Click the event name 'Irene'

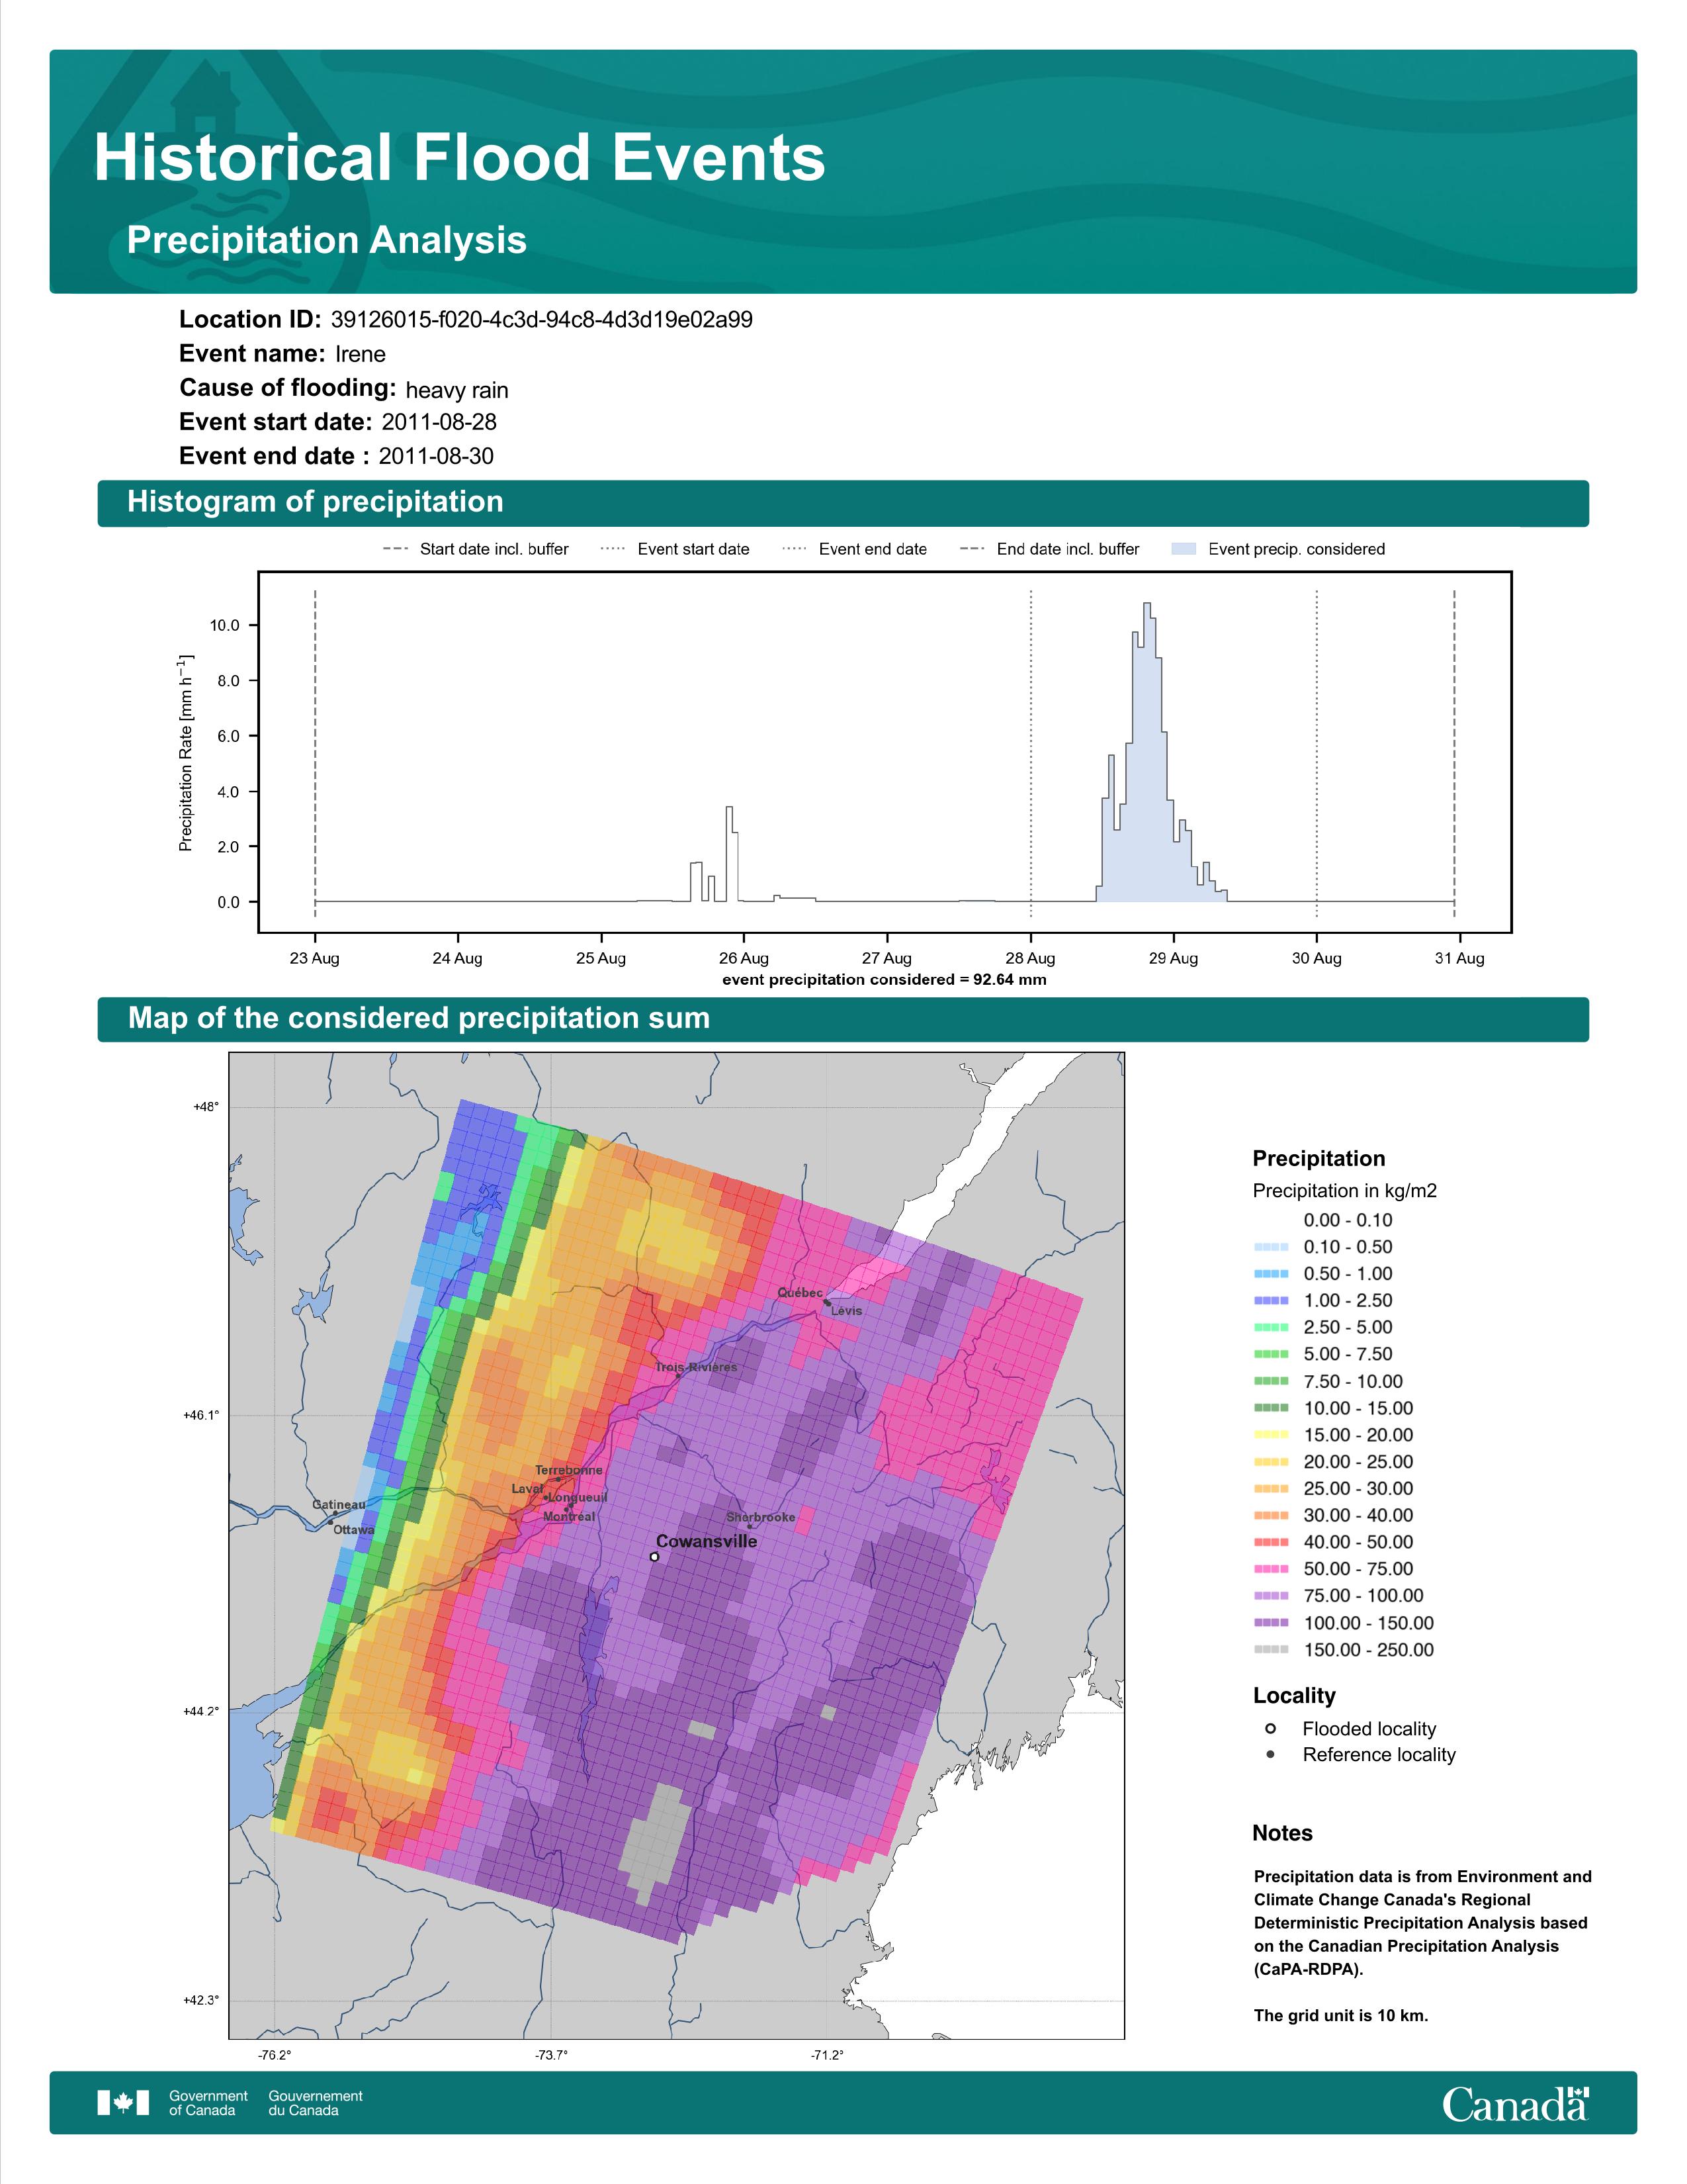pyautogui.click(x=361, y=354)
